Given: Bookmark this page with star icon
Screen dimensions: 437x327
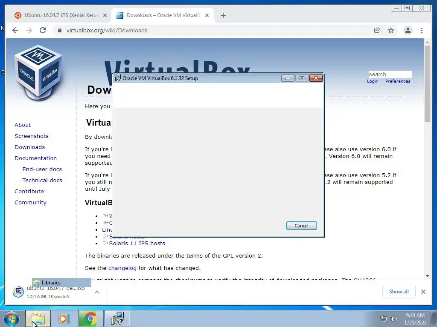Looking at the screenshot, I should tap(391, 30).
